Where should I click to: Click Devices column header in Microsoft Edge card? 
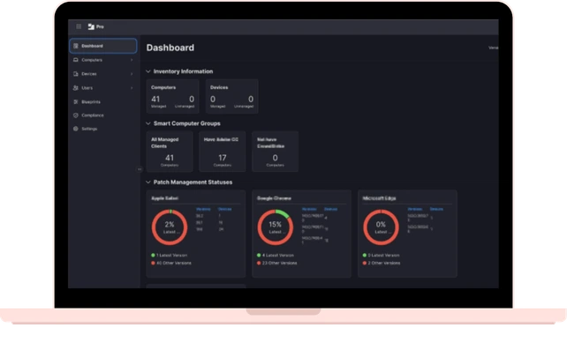(436, 209)
